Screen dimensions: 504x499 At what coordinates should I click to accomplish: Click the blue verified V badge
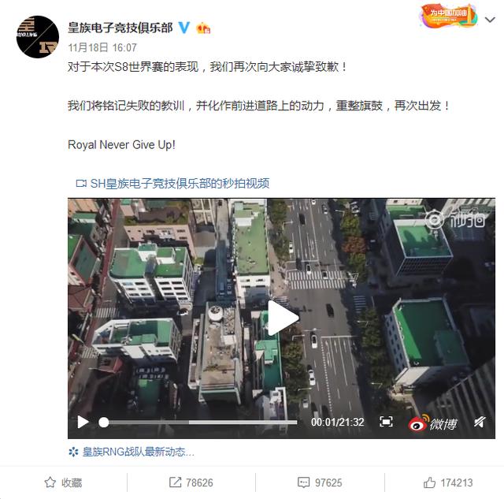click(184, 28)
